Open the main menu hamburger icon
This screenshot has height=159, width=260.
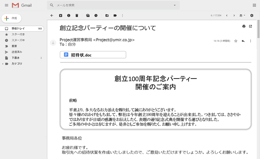pyautogui.click(x=6, y=5)
